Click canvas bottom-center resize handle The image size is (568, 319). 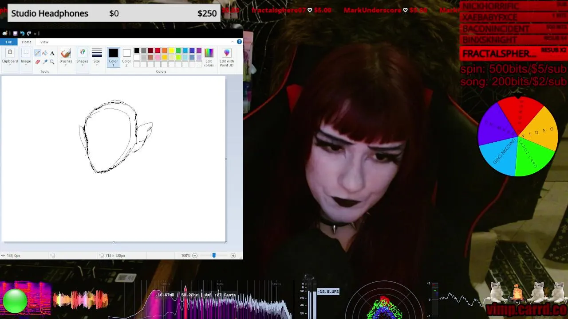[114, 242]
